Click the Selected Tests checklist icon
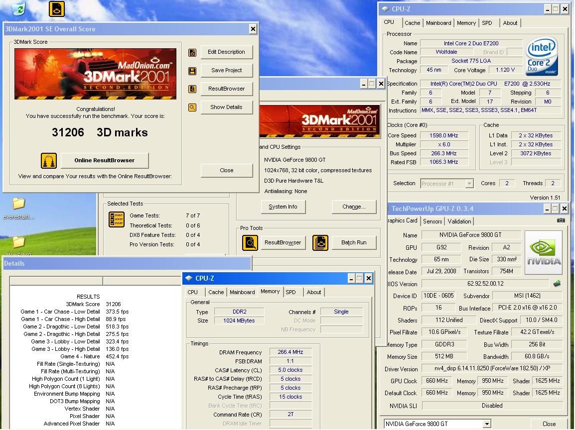Screen dimensions: 575x430 coord(116,219)
